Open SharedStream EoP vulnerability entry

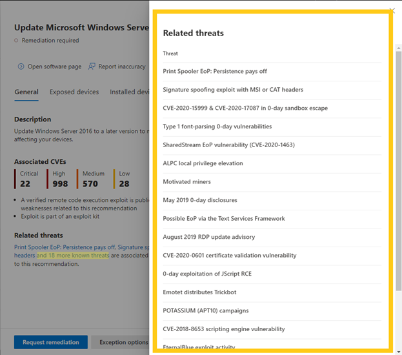pos(228,145)
